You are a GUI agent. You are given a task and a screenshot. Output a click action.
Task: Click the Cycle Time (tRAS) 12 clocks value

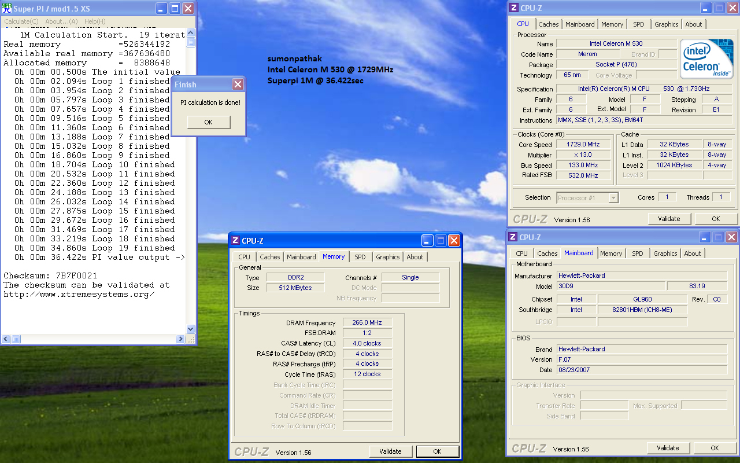(367, 374)
